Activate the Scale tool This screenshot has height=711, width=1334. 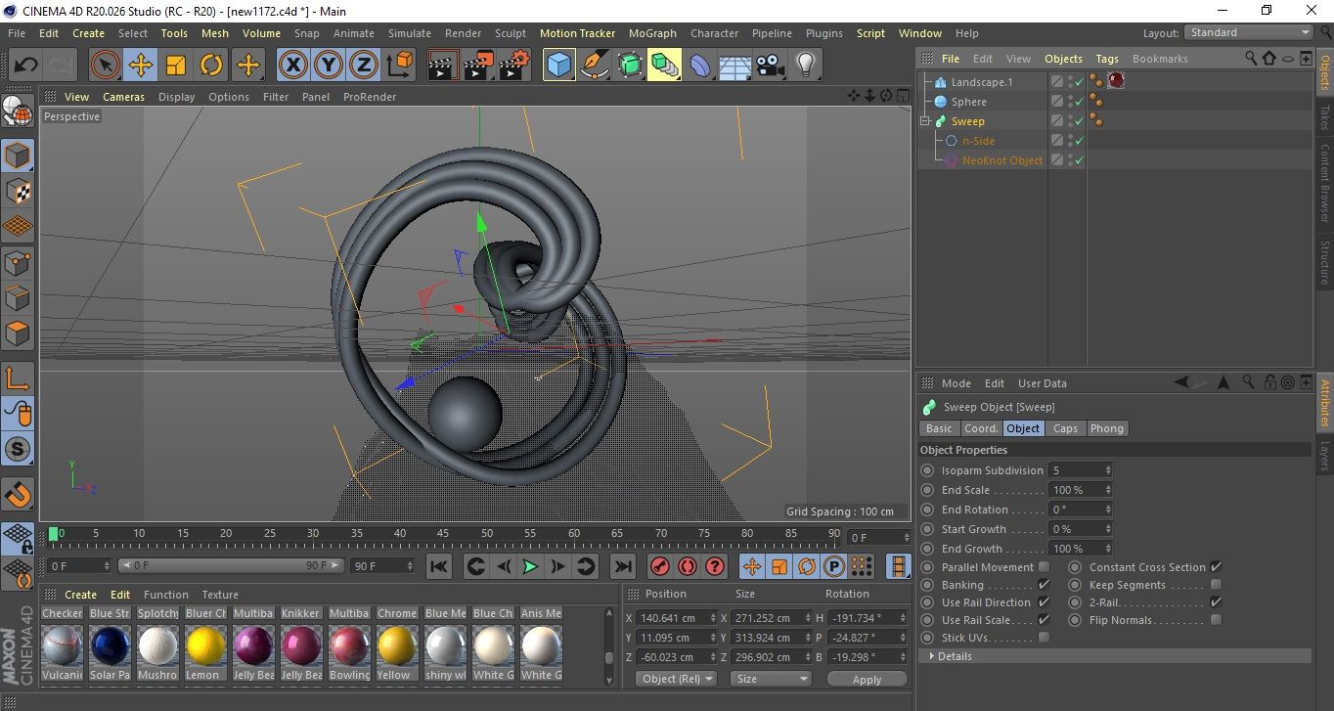pos(176,66)
